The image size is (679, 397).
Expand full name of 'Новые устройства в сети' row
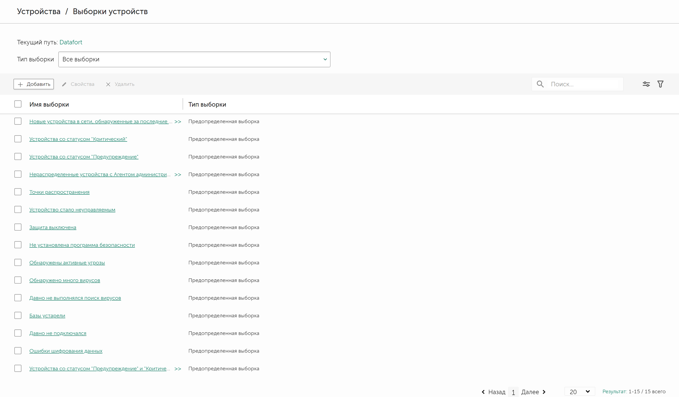178,121
